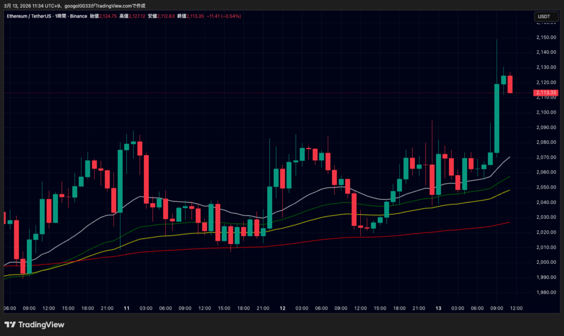The image size is (564, 336).
Task: Select the red moving average line
Action: tap(330, 239)
